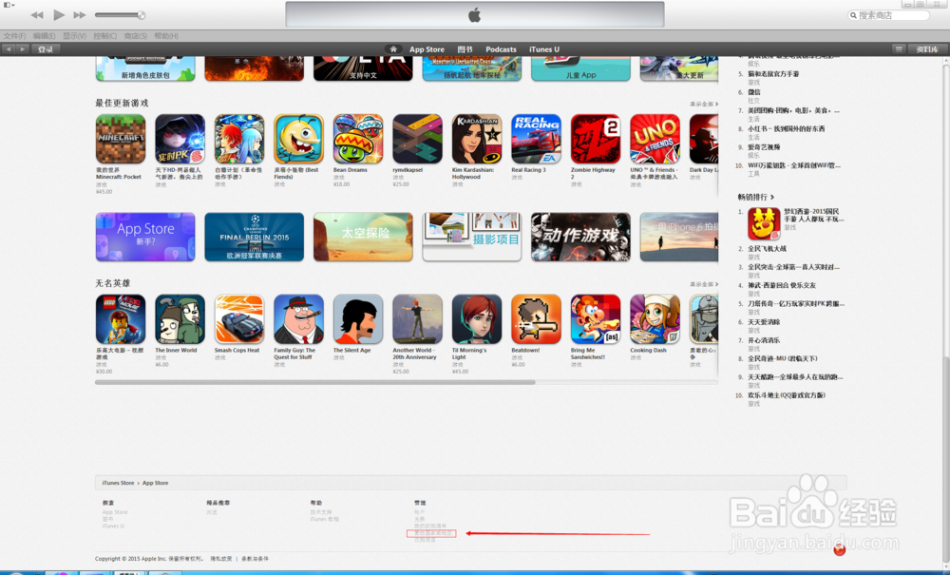Click the list view icon beside 资料库
Image resolution: width=950 pixels, height=575 pixels.
point(899,49)
